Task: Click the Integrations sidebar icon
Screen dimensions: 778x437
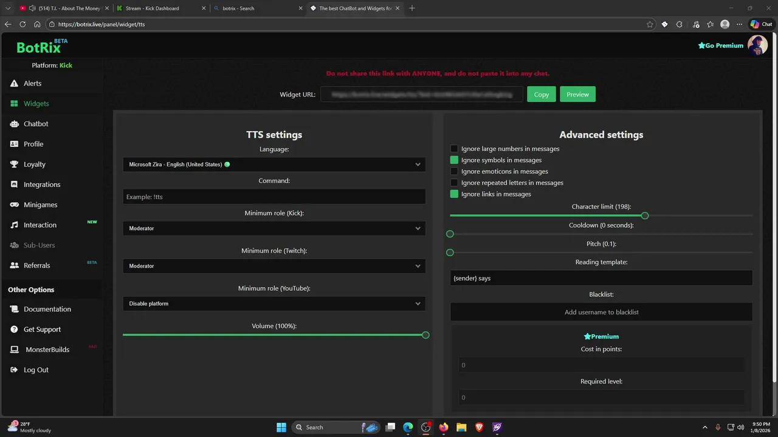Action: 14,185
